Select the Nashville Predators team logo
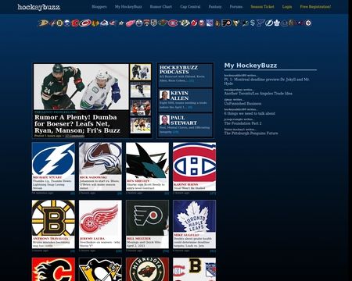Viewport: 352px width, 281px height. point(185,23)
